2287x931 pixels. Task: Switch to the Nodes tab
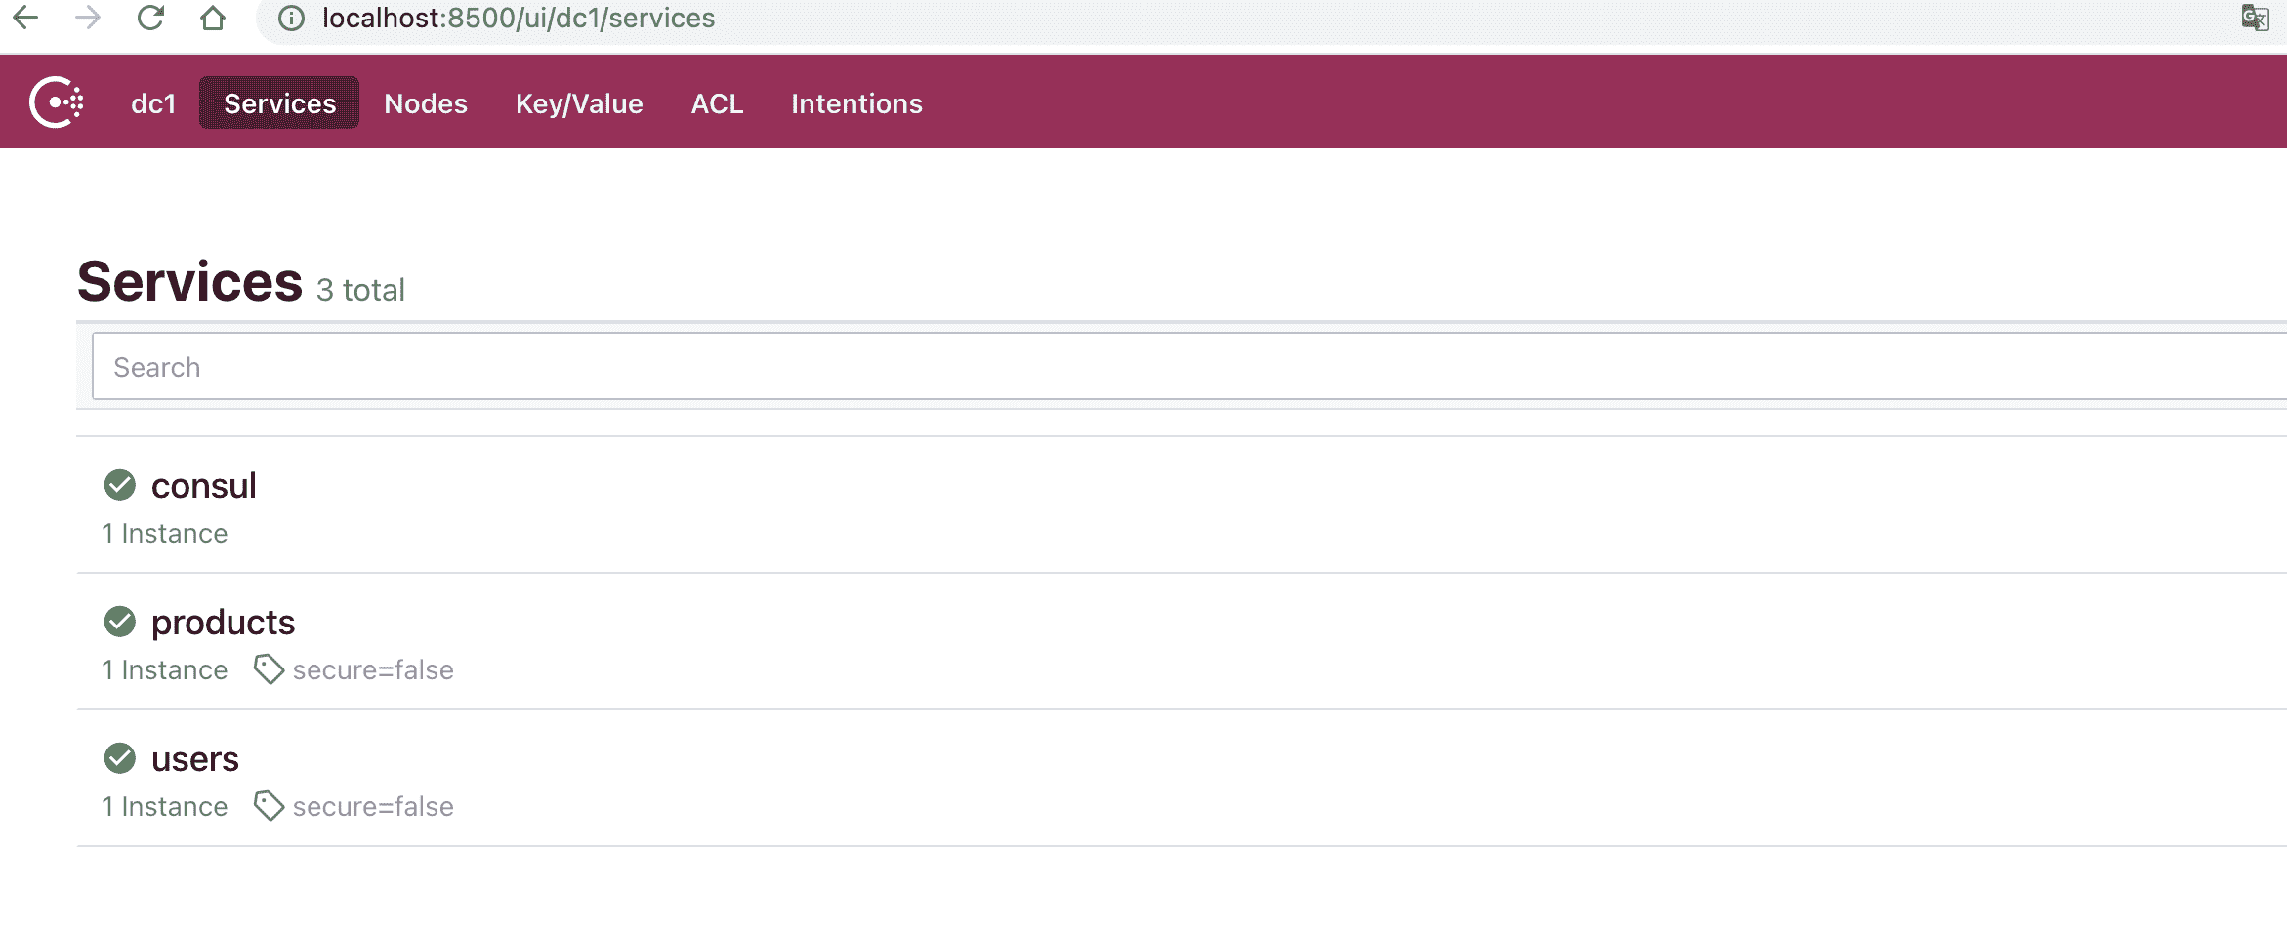click(426, 103)
